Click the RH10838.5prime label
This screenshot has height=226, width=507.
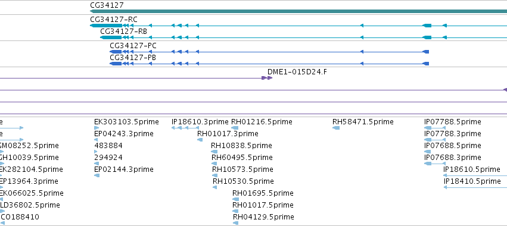point(241,146)
